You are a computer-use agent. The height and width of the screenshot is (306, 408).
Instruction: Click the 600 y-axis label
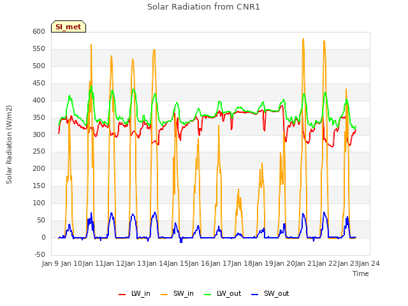(x=39, y=31)
